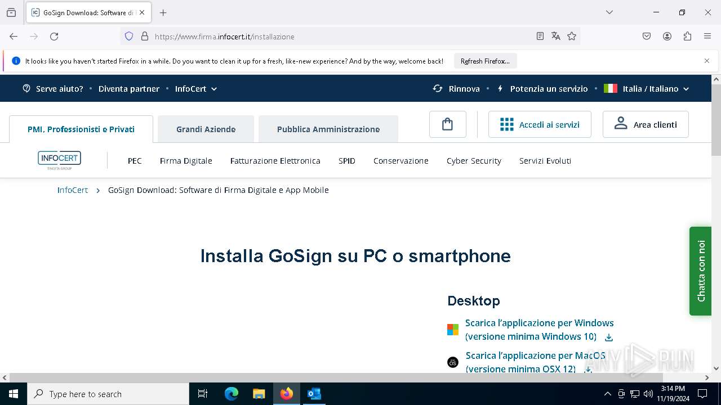Image resolution: width=721 pixels, height=405 pixels.
Task: Show hidden system tray icons
Action: point(607,394)
